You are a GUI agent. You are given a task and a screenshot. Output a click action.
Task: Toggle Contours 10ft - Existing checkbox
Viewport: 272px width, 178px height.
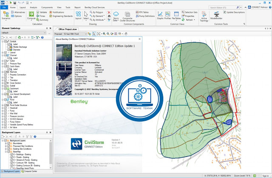(12, 163)
